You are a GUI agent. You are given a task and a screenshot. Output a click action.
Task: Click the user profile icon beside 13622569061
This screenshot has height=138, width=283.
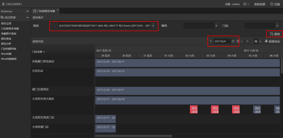pos(3,4)
